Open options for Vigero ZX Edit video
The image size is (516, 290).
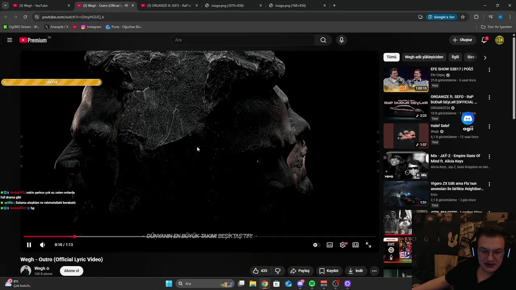[x=489, y=184]
